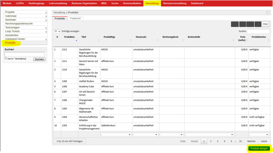Sort table by Produktnr. column
This screenshot has height=153, width=273.
tap(70, 37)
